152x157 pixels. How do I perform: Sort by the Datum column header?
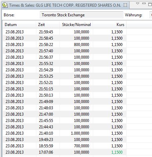coord(19,25)
